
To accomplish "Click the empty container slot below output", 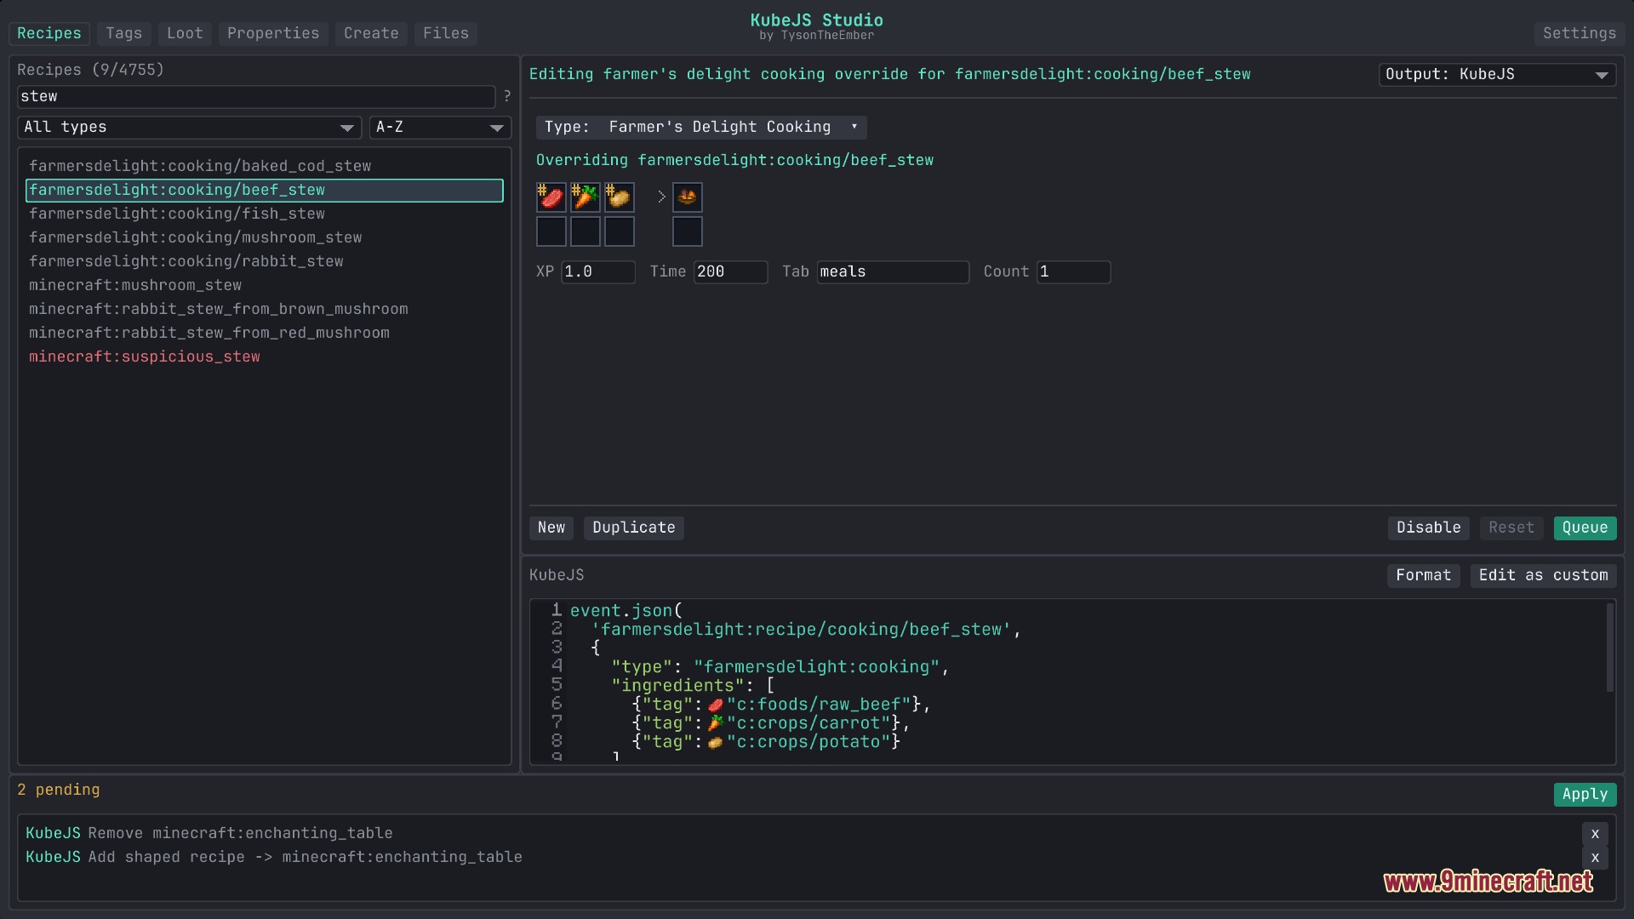I will click(x=688, y=231).
